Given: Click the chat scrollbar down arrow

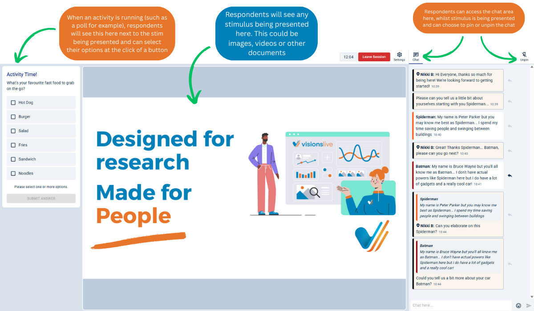Looking at the screenshot, I should pos(531,297).
